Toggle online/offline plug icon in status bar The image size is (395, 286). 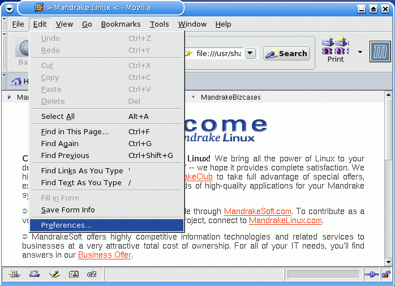(x=371, y=275)
